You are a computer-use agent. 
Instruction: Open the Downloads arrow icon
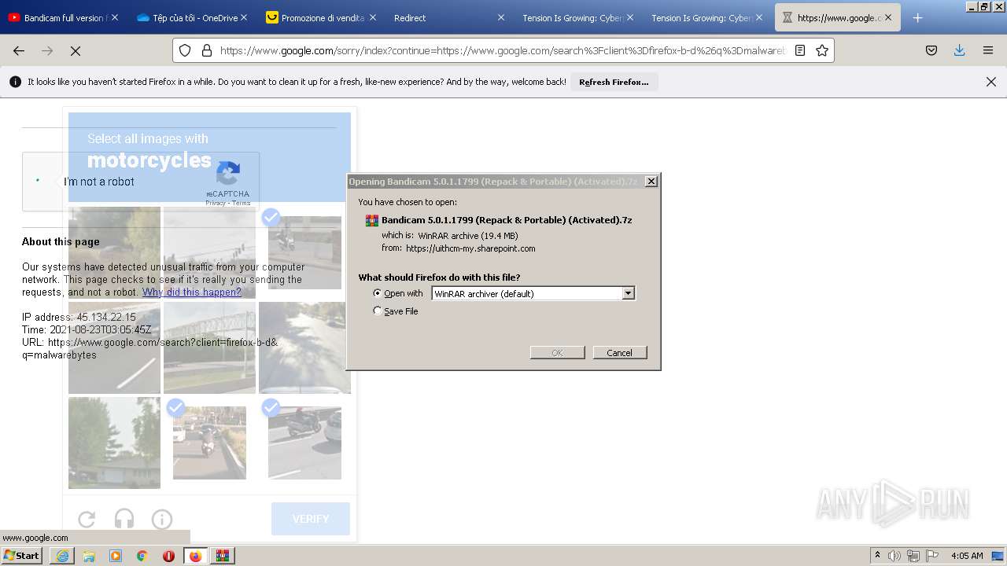pyautogui.click(x=960, y=50)
